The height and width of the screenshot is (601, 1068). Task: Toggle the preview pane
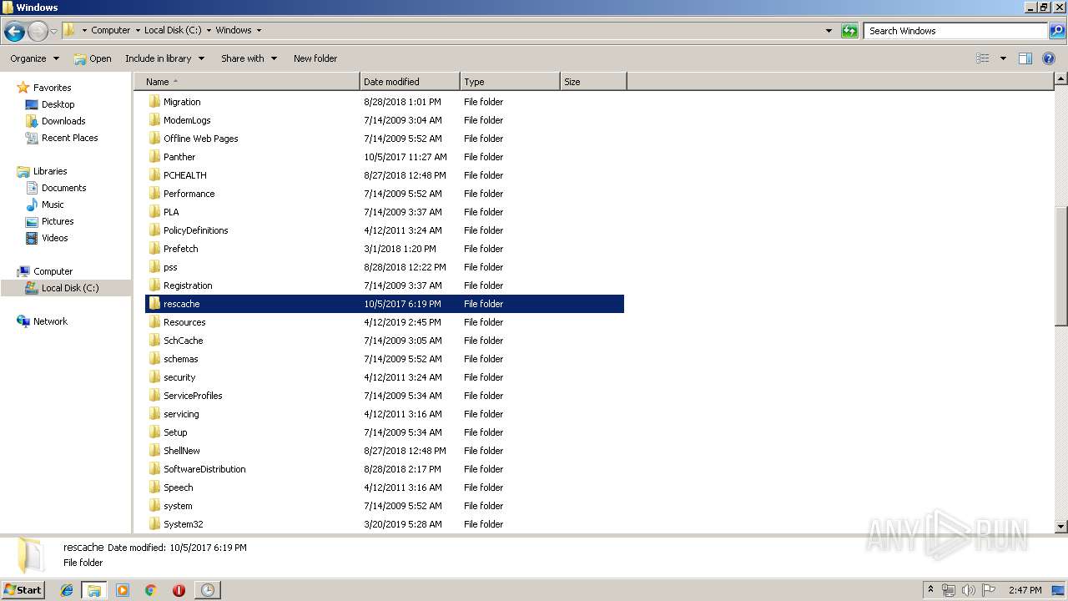click(1025, 58)
